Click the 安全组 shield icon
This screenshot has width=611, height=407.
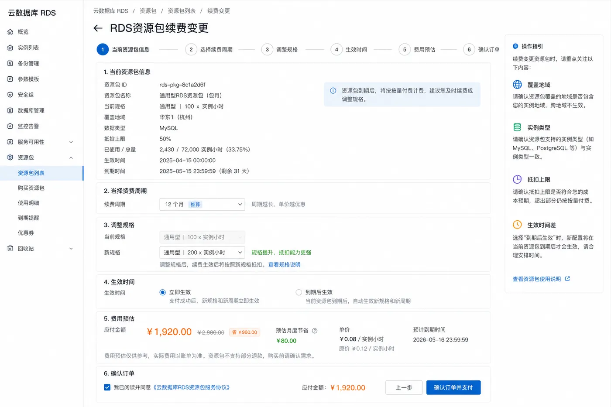tap(10, 95)
